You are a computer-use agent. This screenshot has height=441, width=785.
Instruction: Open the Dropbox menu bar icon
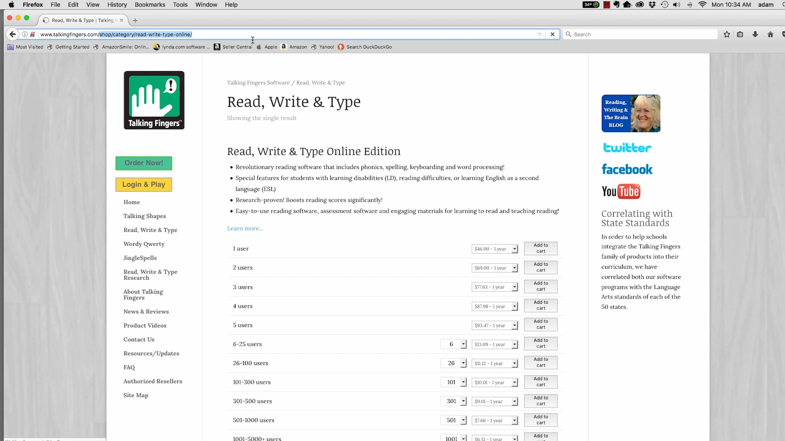tap(652, 5)
